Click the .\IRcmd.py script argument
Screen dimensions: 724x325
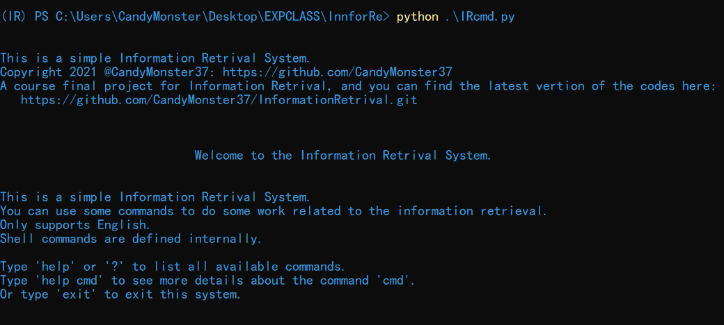click(480, 17)
